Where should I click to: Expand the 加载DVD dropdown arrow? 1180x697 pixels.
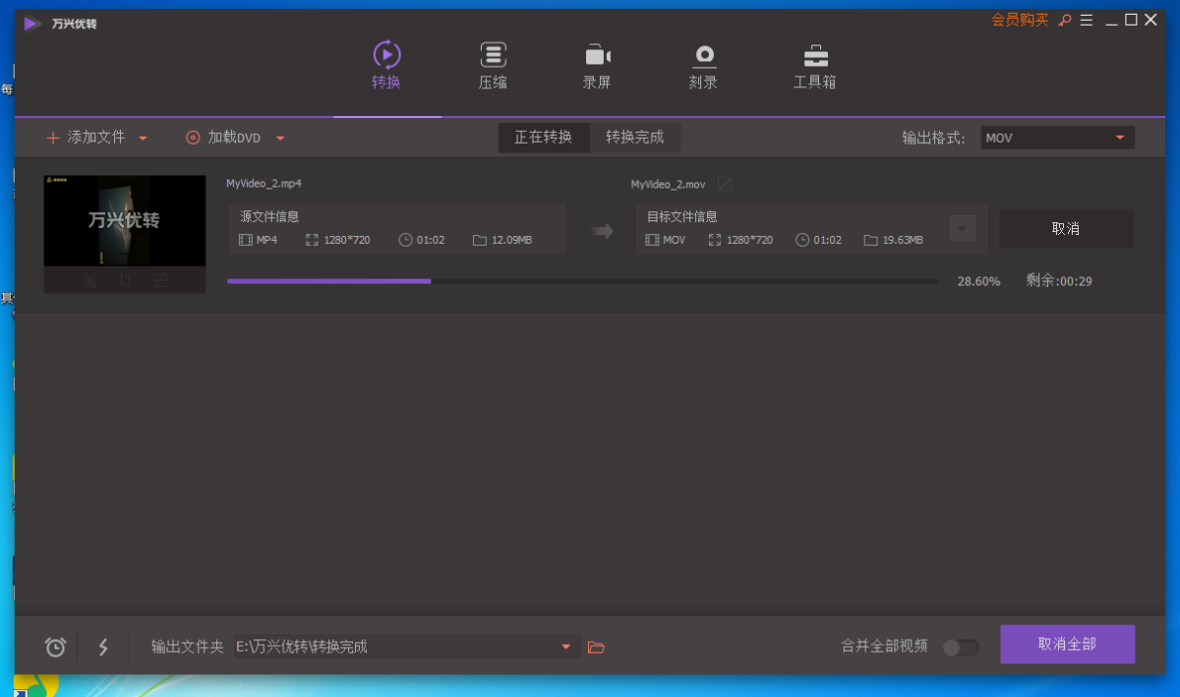(280, 139)
